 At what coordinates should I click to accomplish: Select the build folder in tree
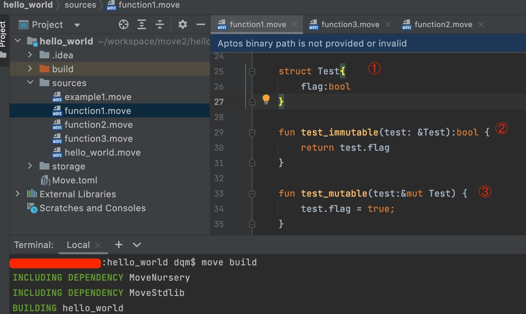click(x=110, y=69)
